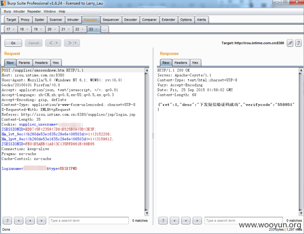Open the Repeater help question mark icon
Image resolution: width=304 pixels, height=234 pixels.
pyautogui.click(x=298, y=43)
